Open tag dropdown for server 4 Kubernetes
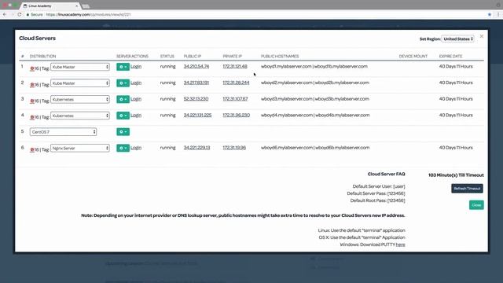The image size is (503, 283). tap(80, 116)
